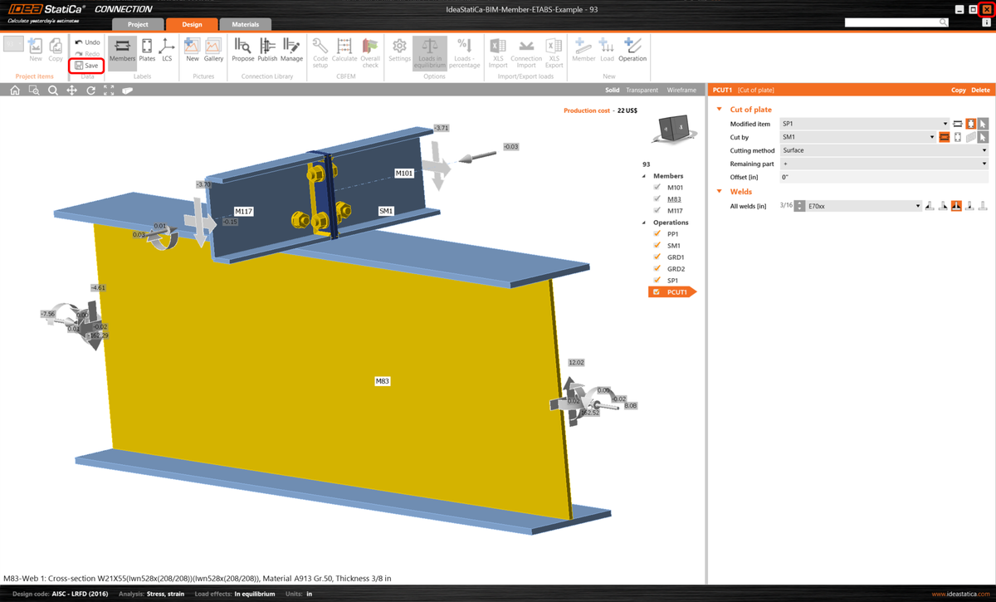Activate the Pan tool in the viewport toolbar
The width and height of the screenshot is (996, 602).
coord(71,90)
